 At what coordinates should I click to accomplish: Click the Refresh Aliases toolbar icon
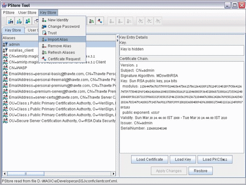[91, 21]
